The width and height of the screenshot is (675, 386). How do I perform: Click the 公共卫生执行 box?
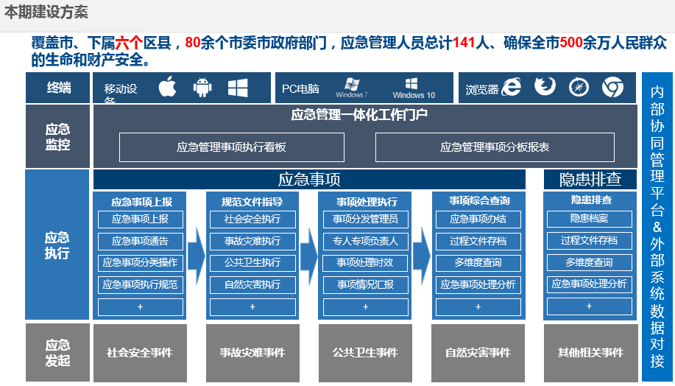coord(252,262)
